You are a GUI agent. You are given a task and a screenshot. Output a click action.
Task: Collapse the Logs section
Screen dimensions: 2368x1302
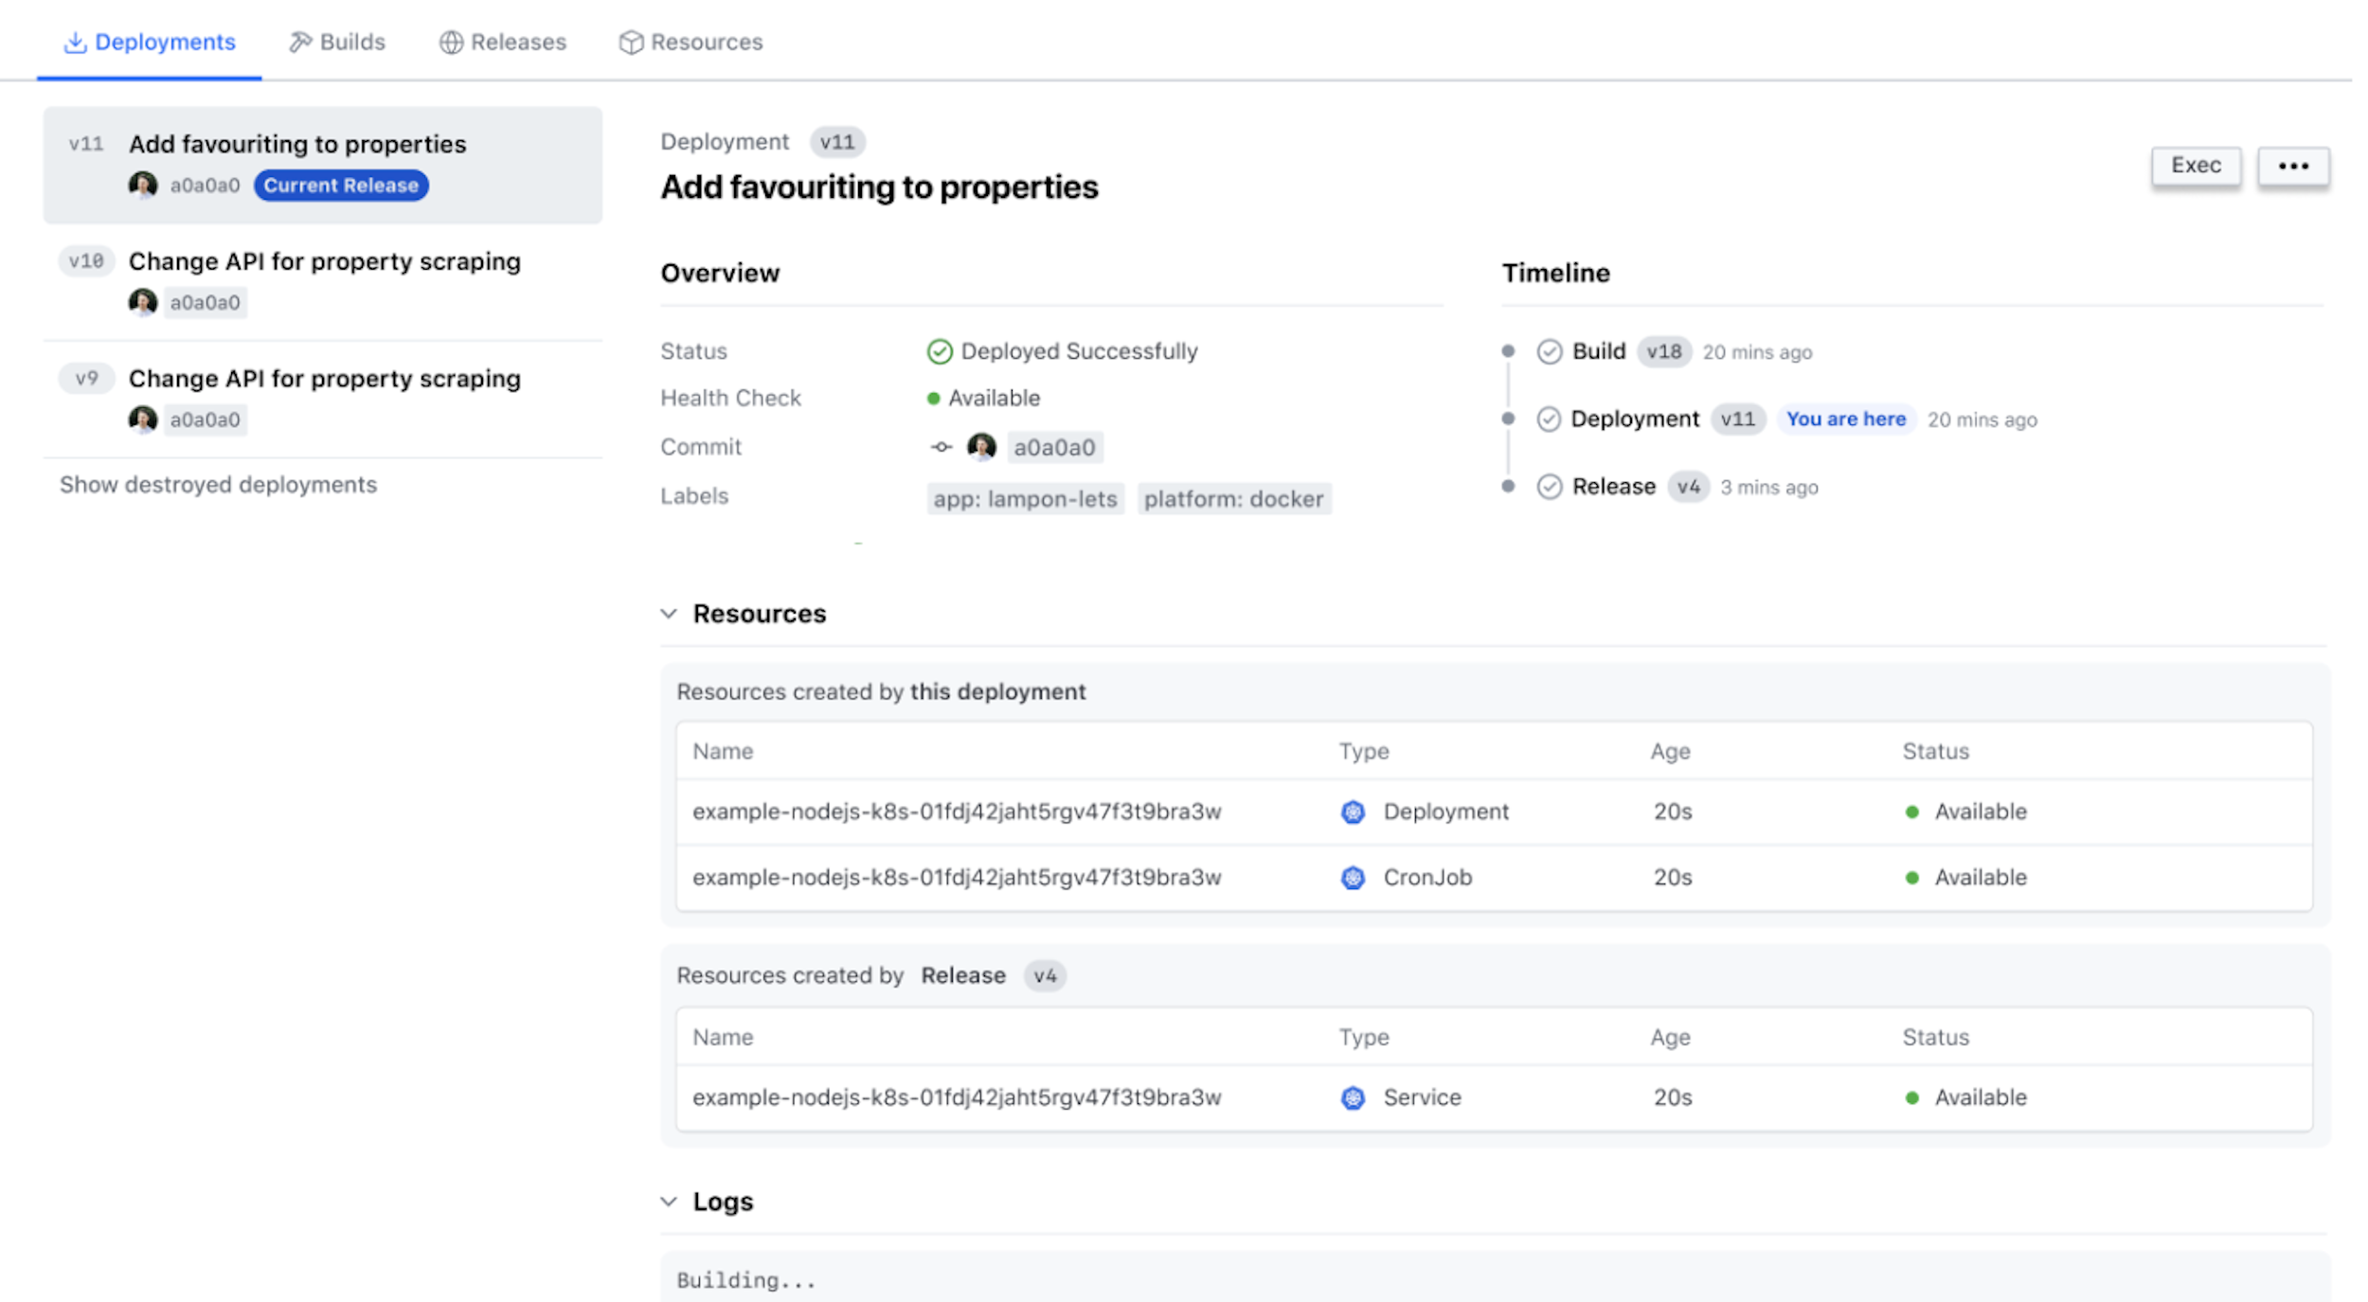tap(669, 1201)
